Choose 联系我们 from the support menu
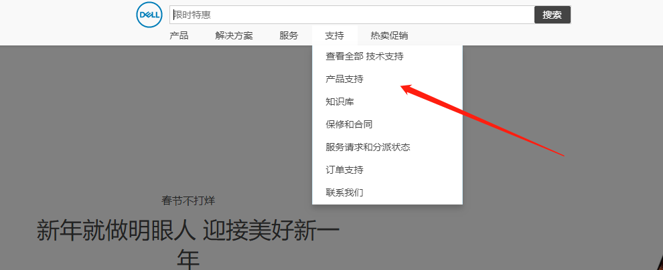This screenshot has height=270, width=663. click(344, 192)
